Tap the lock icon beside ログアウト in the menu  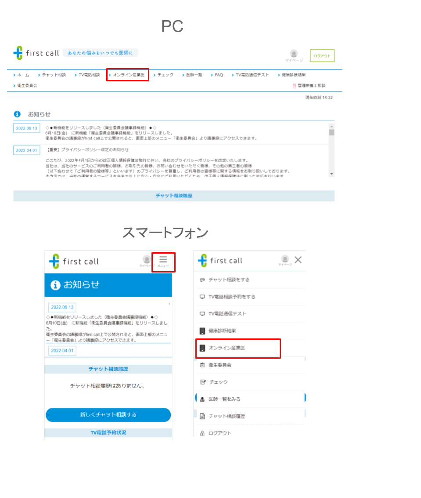pos(202,433)
